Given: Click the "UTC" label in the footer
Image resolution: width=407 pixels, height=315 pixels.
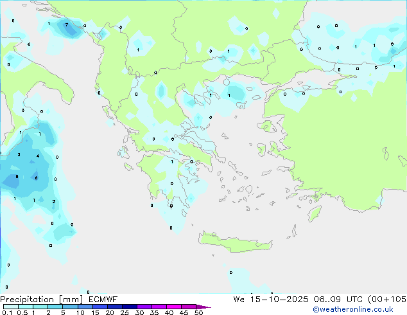Looking at the screenshot, I should click(x=355, y=300).
